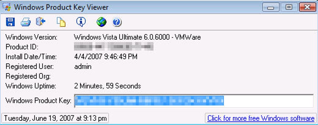Close the Windows Product Key Viewer
This screenshot has height=125, width=318.
point(307,7)
